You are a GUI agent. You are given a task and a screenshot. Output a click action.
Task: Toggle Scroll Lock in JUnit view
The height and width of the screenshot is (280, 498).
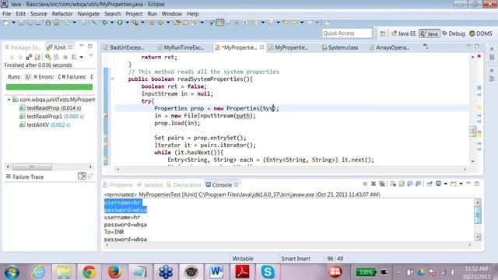point(37,57)
